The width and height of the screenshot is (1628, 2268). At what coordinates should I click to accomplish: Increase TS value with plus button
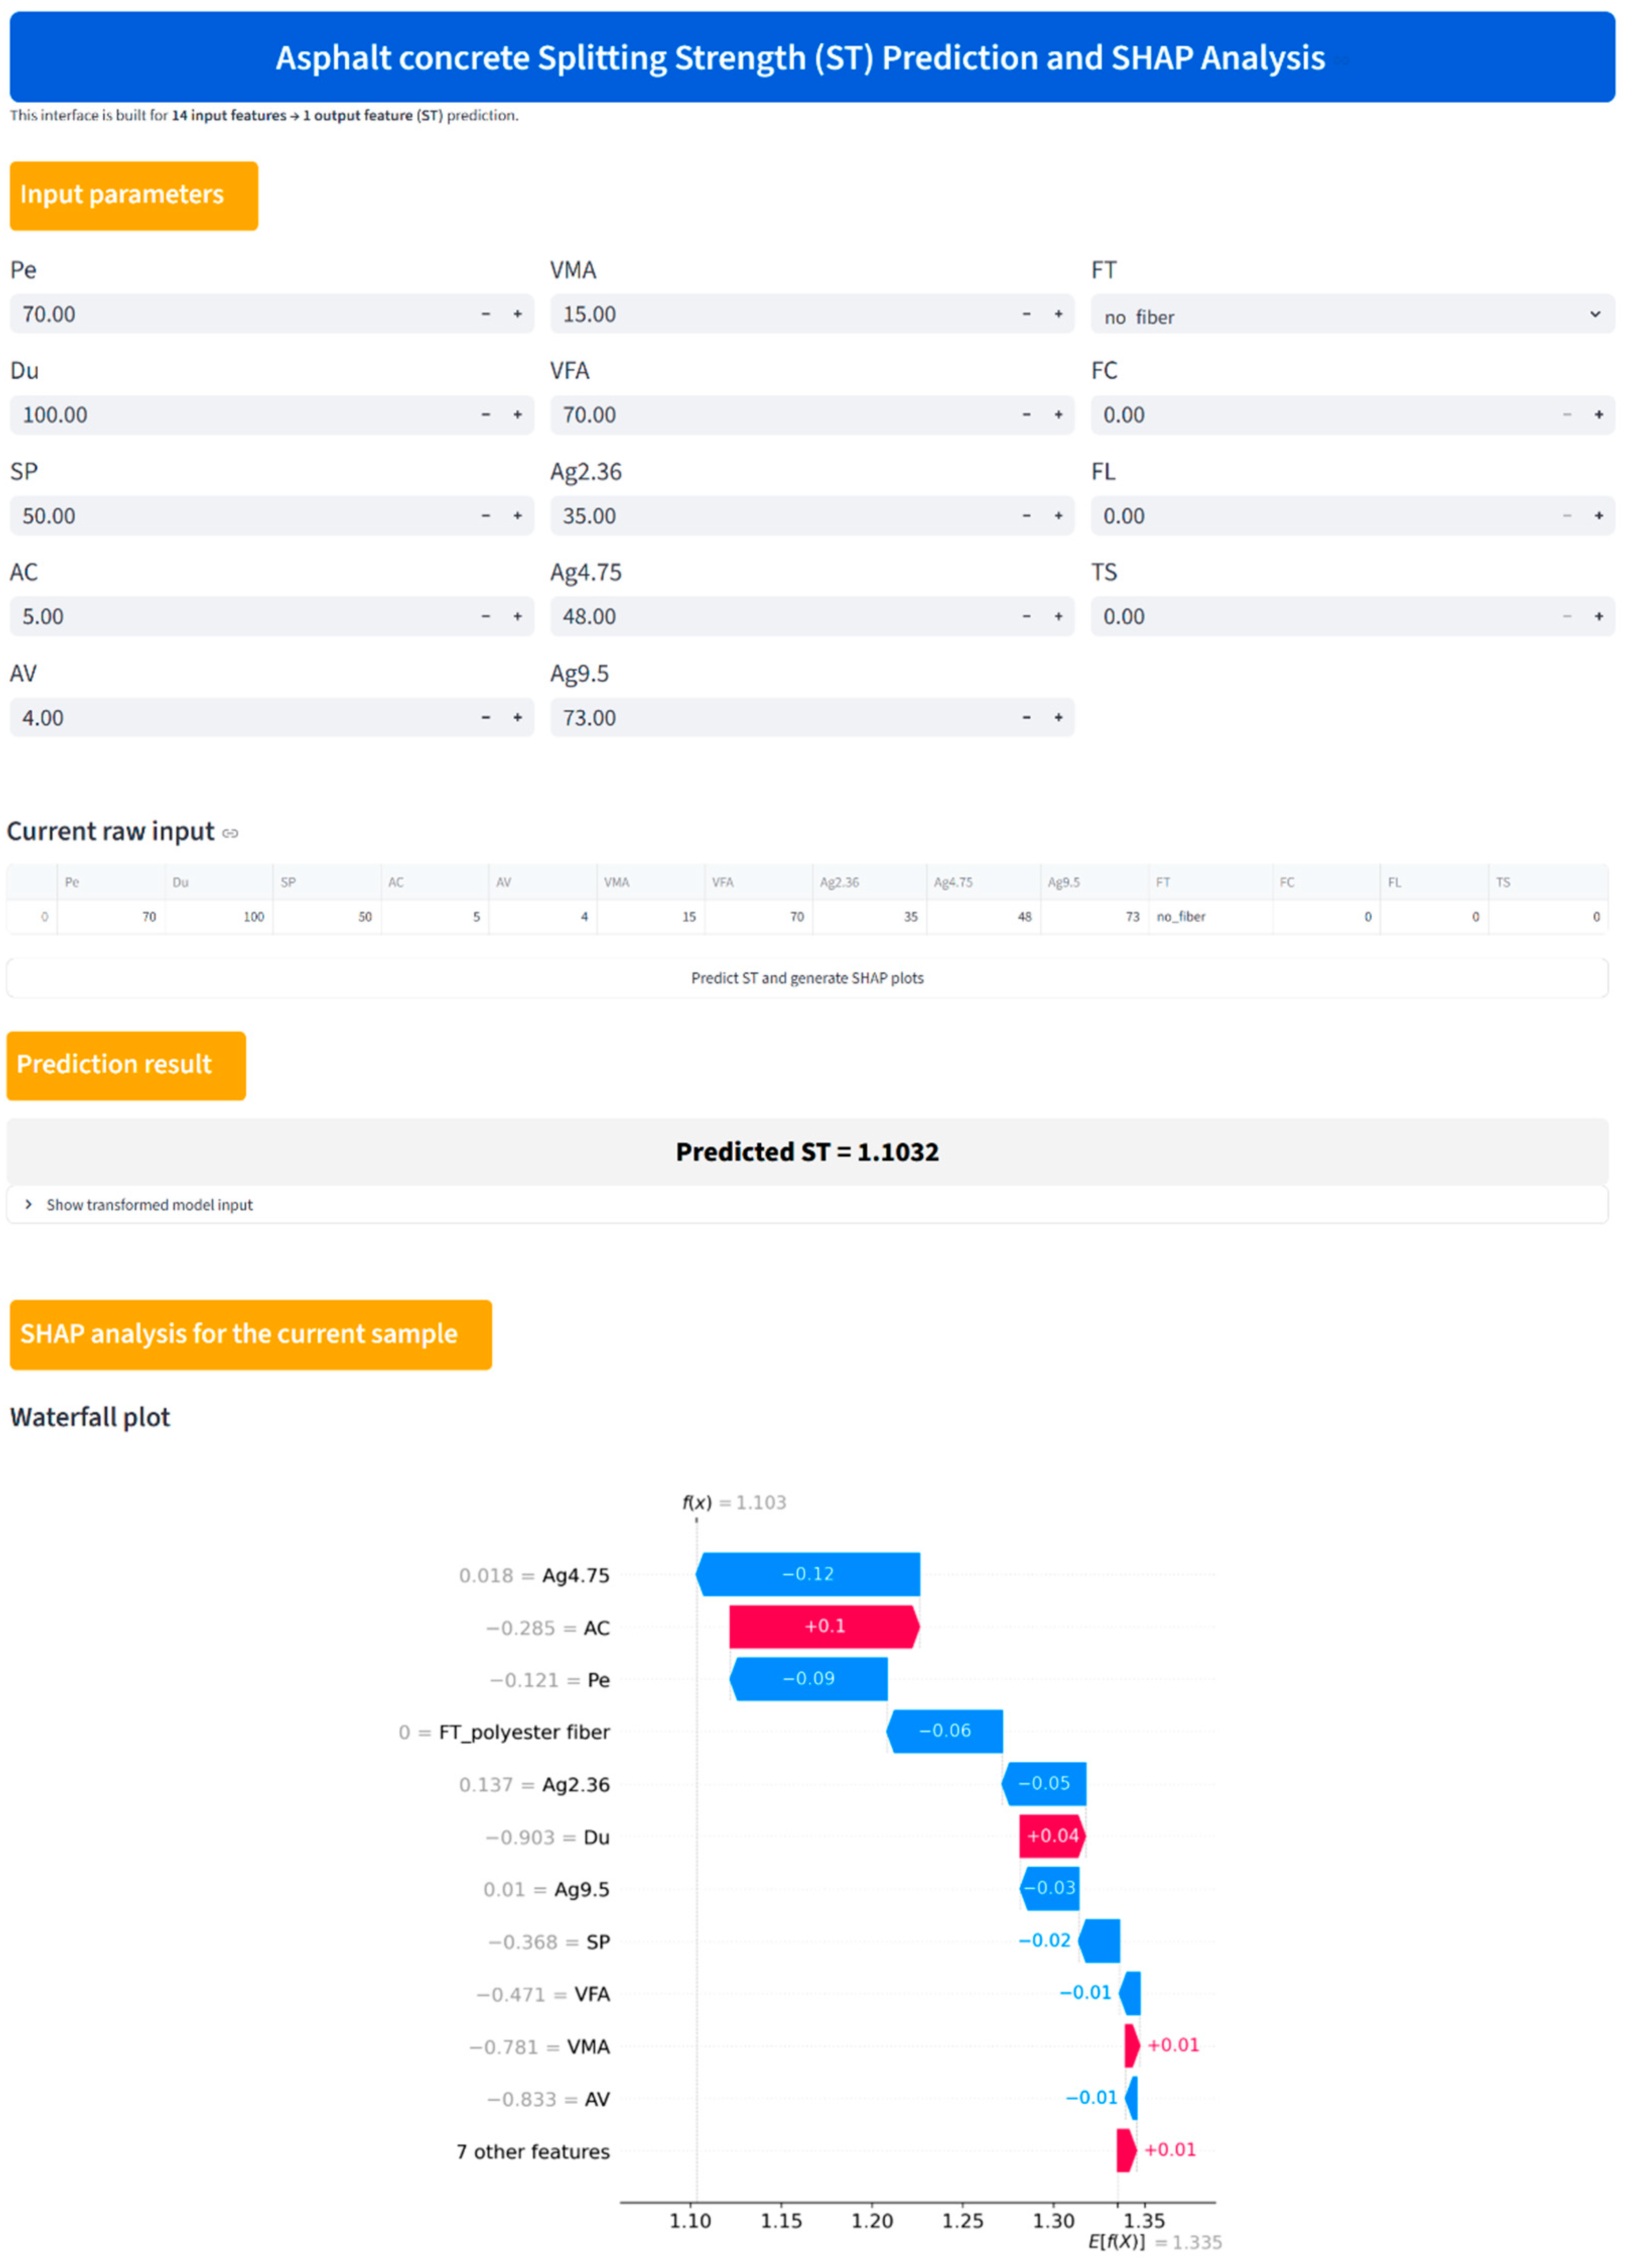(1599, 617)
